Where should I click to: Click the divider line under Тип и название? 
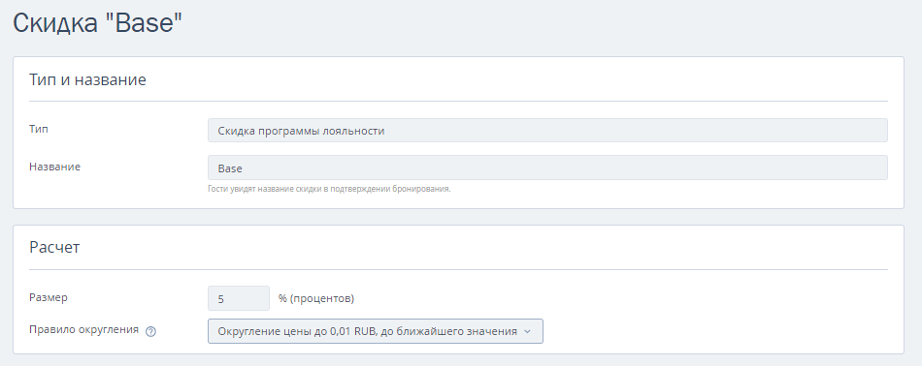pyautogui.click(x=459, y=102)
